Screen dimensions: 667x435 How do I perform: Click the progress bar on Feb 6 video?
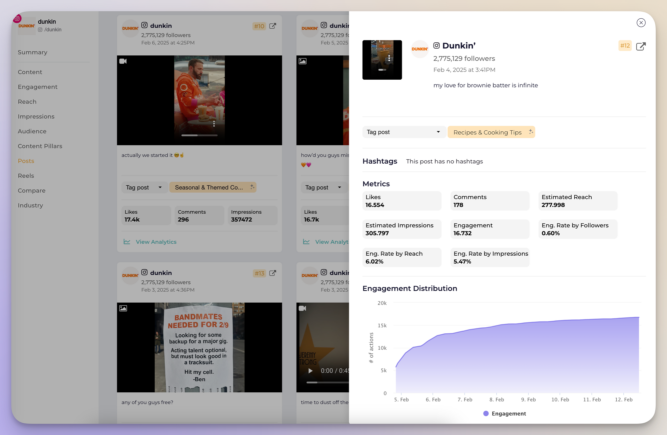[x=199, y=135]
